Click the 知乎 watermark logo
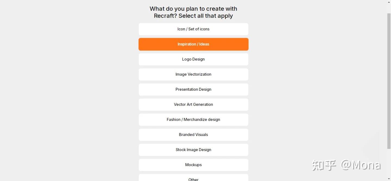This screenshot has width=391, height=181. [324, 165]
